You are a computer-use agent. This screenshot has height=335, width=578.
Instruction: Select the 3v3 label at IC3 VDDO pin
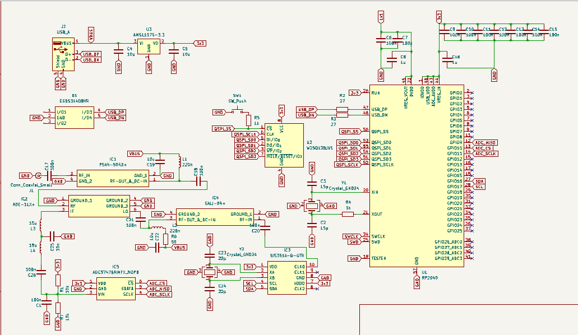pyautogui.click(x=324, y=283)
